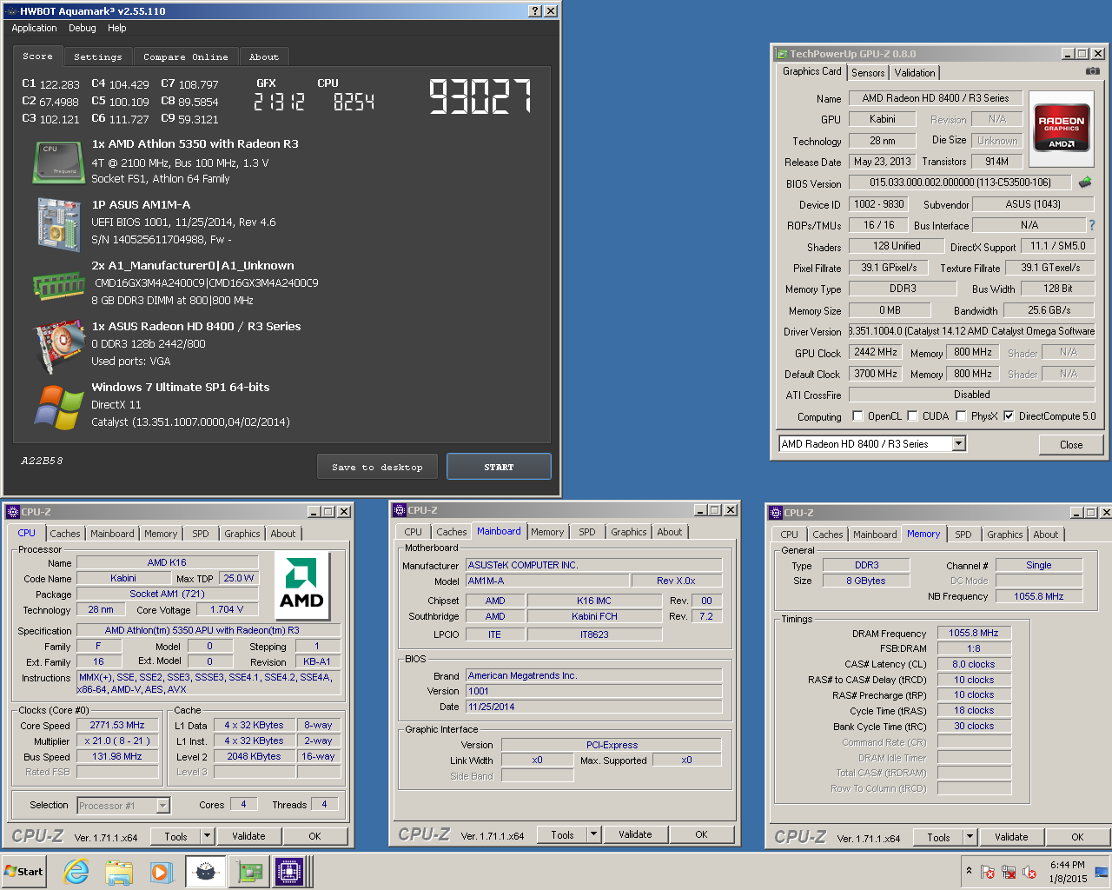This screenshot has height=890, width=1112.
Task: Click the RAM stick icon in Aquamark
Action: point(58,284)
